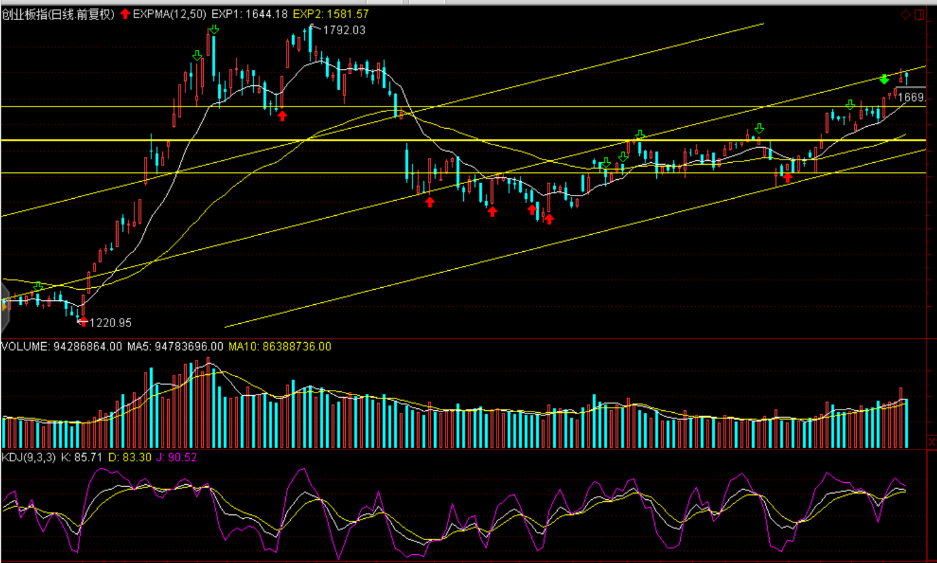Click the 1220.95 low price label
The height and width of the screenshot is (563, 937).
[x=110, y=323]
